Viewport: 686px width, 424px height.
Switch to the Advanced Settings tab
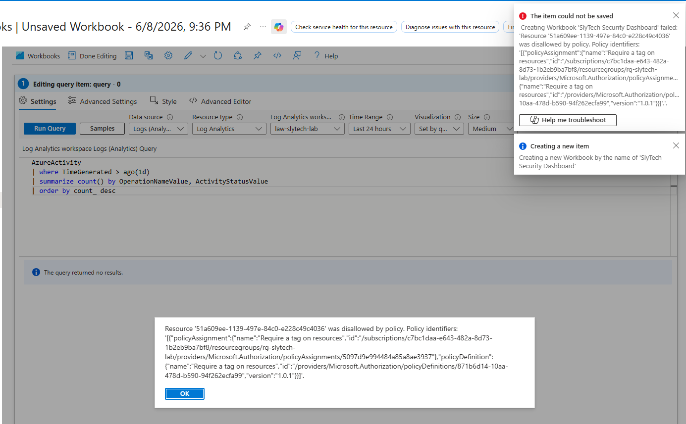103,101
